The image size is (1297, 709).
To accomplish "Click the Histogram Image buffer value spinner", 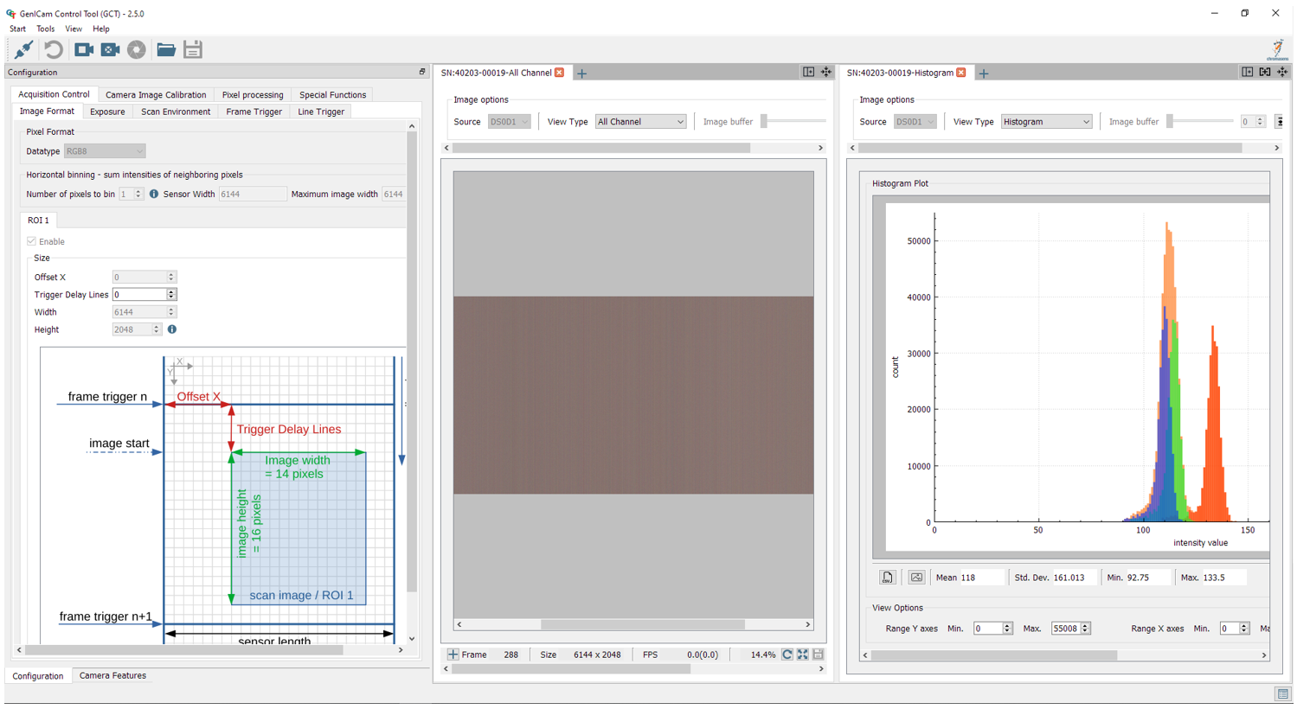I will [1253, 122].
